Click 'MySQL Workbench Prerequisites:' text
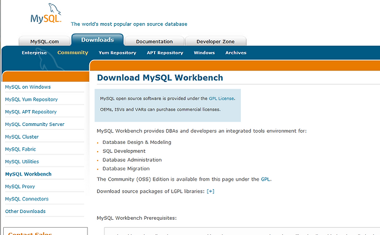Viewport: 380px width, 235px height. click(x=137, y=218)
